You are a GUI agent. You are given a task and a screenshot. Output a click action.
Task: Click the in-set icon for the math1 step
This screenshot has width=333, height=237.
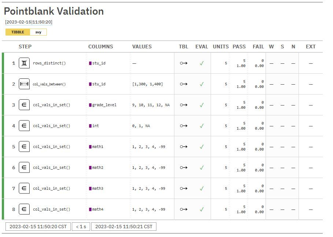pos(24,147)
